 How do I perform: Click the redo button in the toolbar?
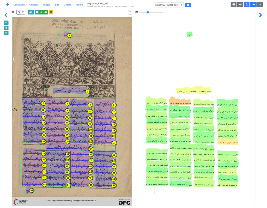pyautogui.click(x=23, y=12)
